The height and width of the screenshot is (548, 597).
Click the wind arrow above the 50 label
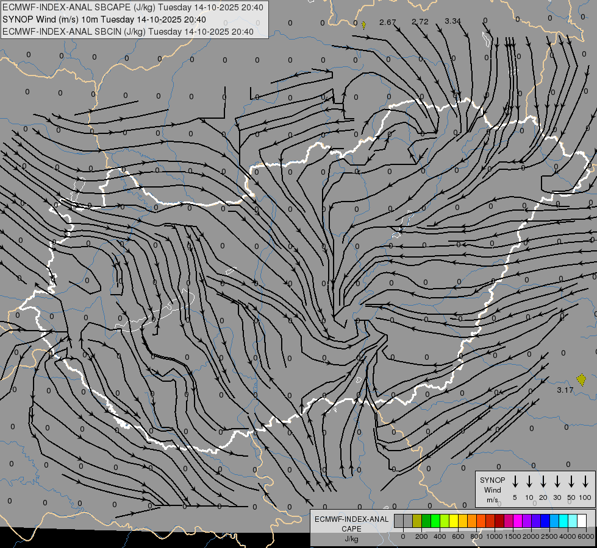click(571, 482)
